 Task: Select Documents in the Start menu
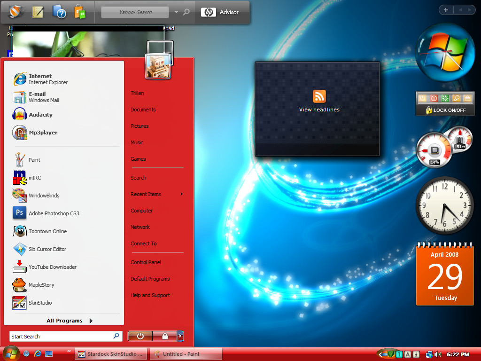[143, 110]
